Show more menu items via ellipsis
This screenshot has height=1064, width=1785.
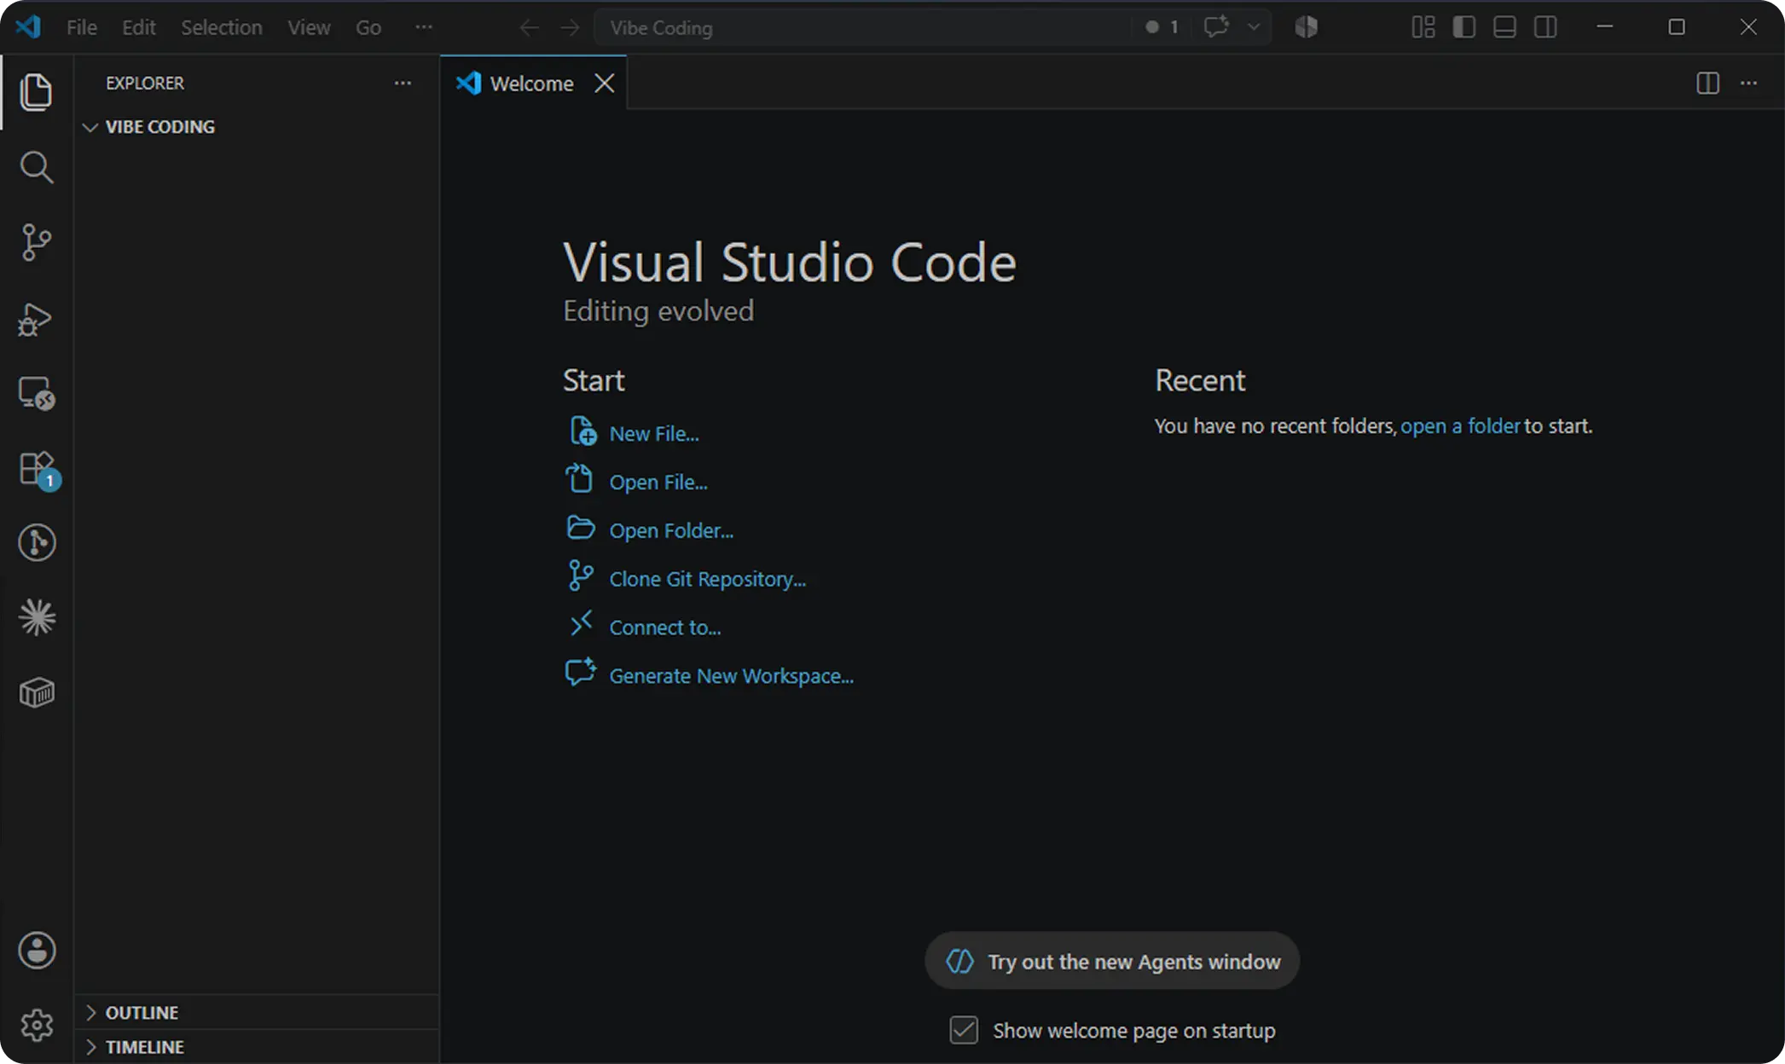click(x=424, y=27)
